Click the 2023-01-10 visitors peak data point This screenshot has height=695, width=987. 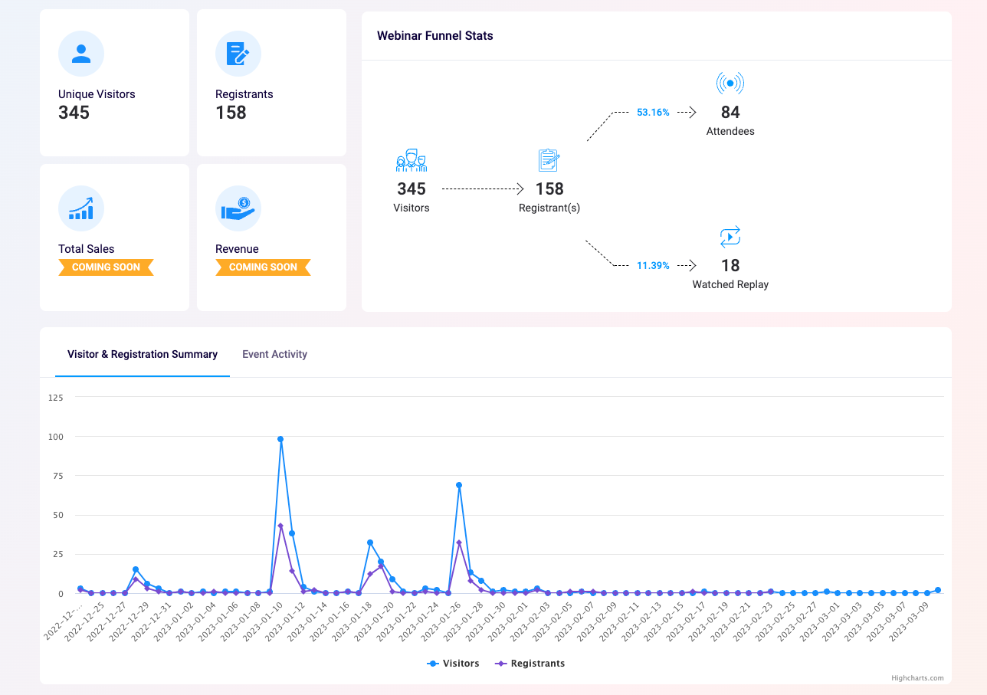(x=280, y=439)
